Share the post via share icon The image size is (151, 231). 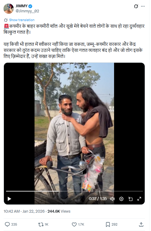coord(141,224)
